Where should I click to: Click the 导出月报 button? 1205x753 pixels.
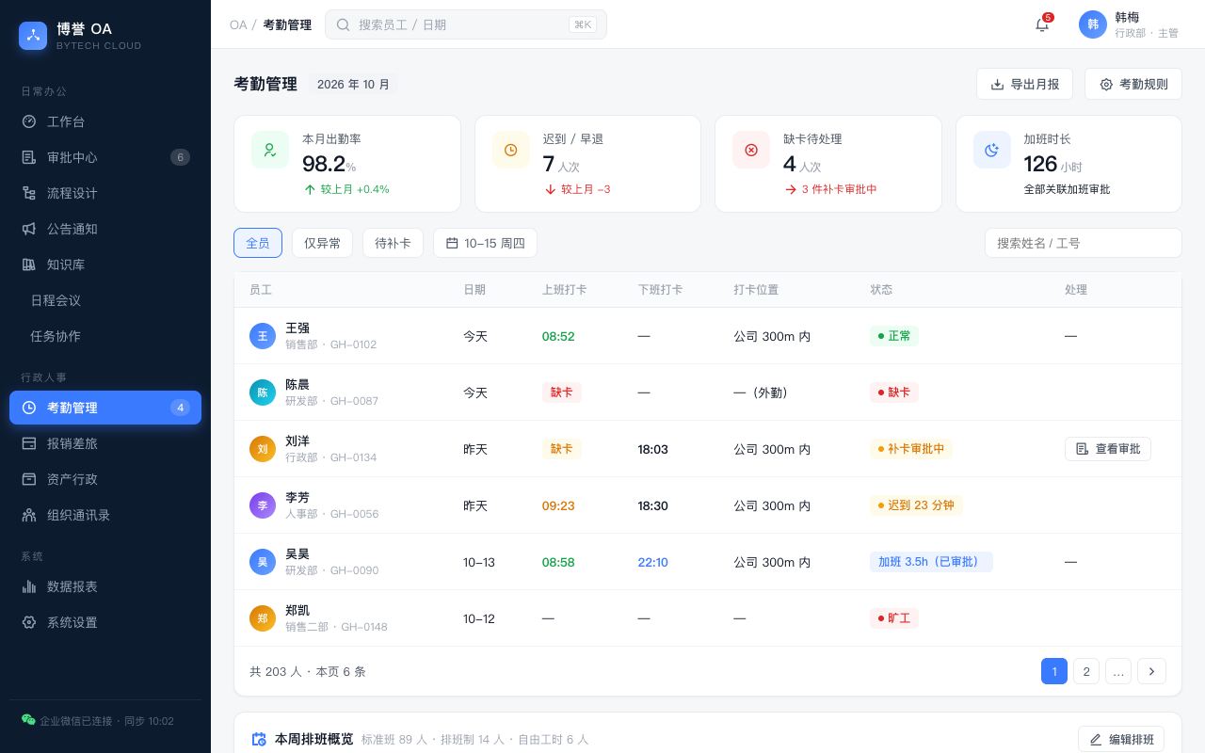point(1025,84)
